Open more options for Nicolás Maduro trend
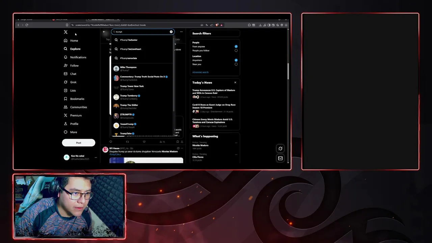This screenshot has height=243, width=432. (x=236, y=143)
